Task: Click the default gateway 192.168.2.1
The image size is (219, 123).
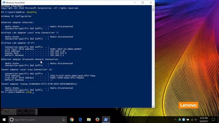Action: point(57,55)
